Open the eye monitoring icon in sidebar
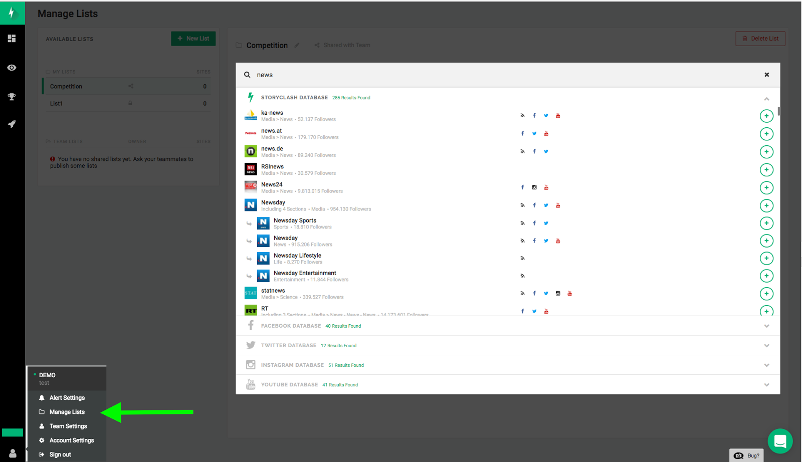Screen dimensions: 802x462 [12, 68]
